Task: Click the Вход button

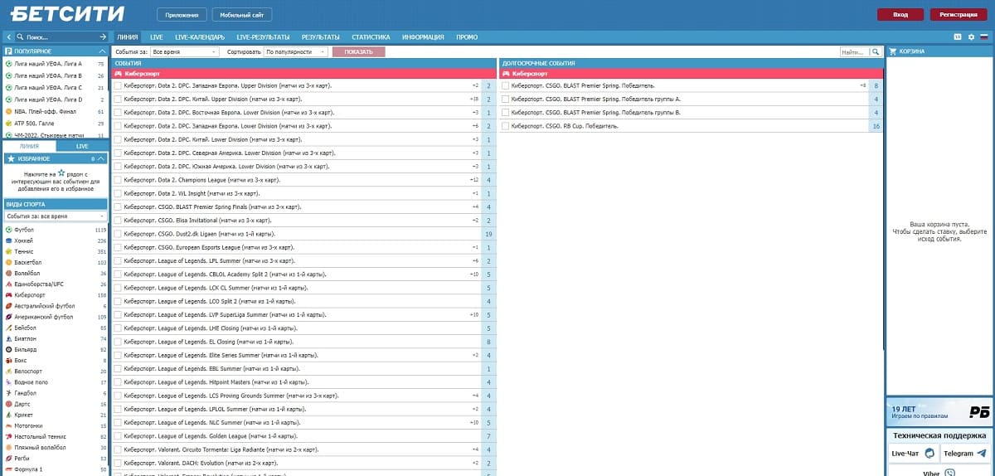Action: click(x=900, y=14)
